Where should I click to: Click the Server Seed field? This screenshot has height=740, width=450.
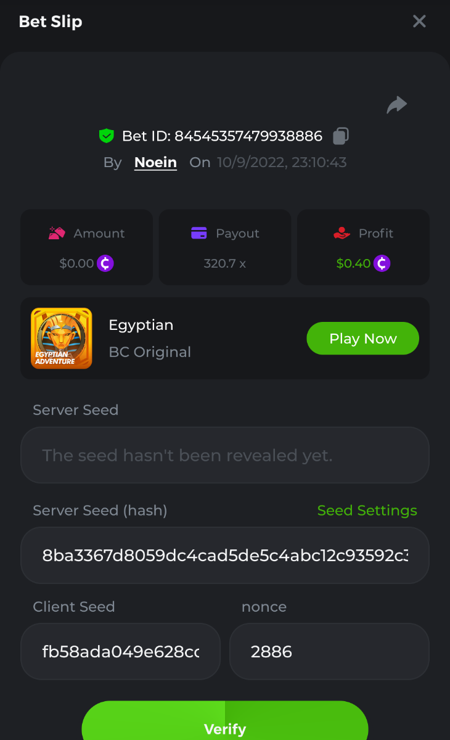click(x=224, y=455)
